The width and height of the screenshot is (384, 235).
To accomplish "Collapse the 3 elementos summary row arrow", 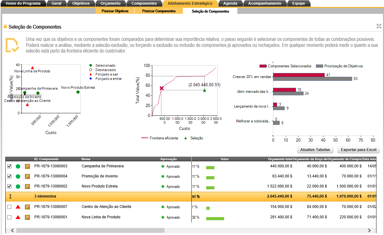I will tap(10, 197).
